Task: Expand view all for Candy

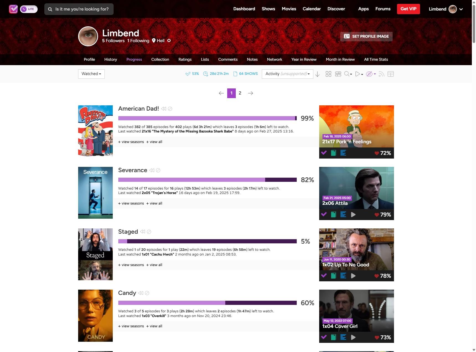Action: tap(154, 326)
